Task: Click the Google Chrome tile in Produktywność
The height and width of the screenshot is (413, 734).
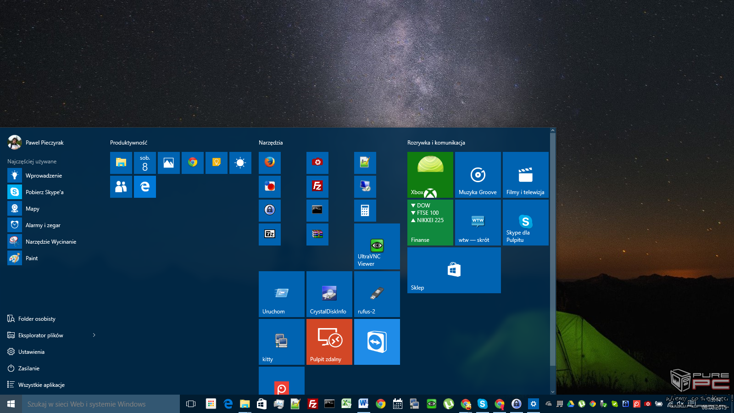Action: [x=193, y=162]
